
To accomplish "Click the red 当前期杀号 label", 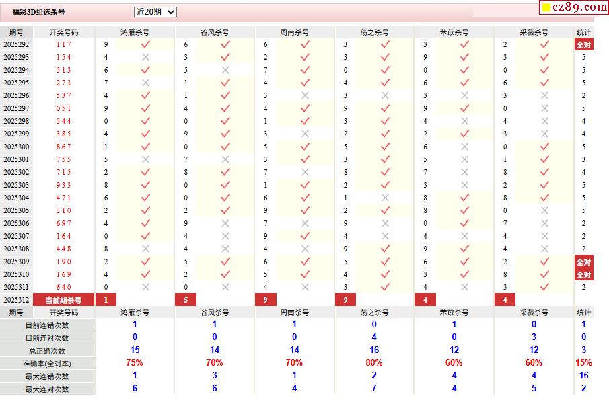I will (63, 300).
